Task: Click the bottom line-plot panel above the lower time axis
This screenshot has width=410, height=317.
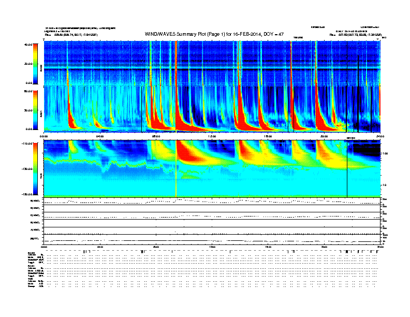Action: click(x=212, y=239)
